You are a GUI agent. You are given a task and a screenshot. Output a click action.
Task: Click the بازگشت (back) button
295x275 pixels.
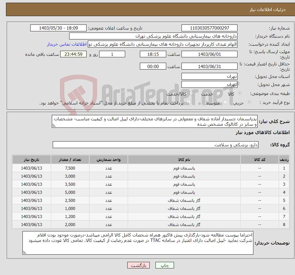(x=138, y=265)
